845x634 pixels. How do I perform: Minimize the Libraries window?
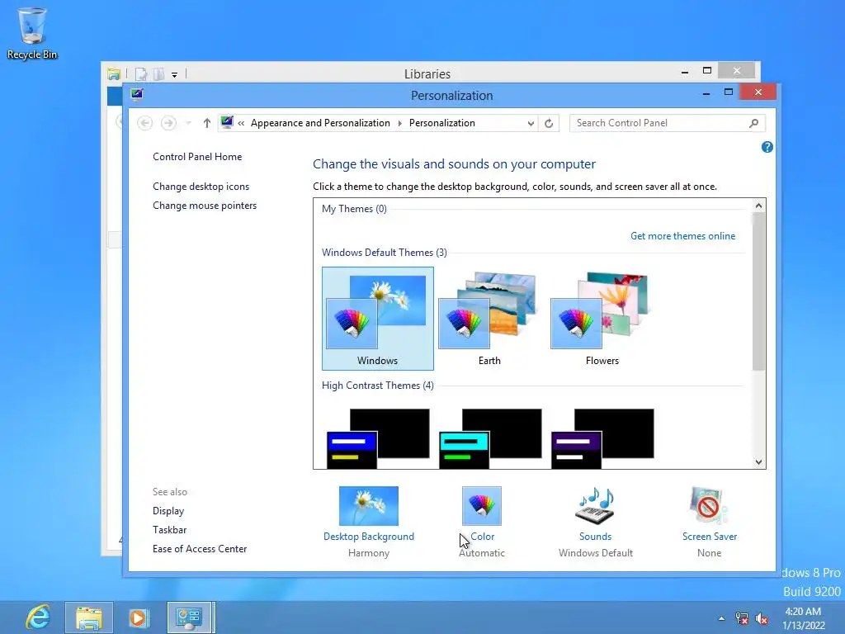point(685,71)
